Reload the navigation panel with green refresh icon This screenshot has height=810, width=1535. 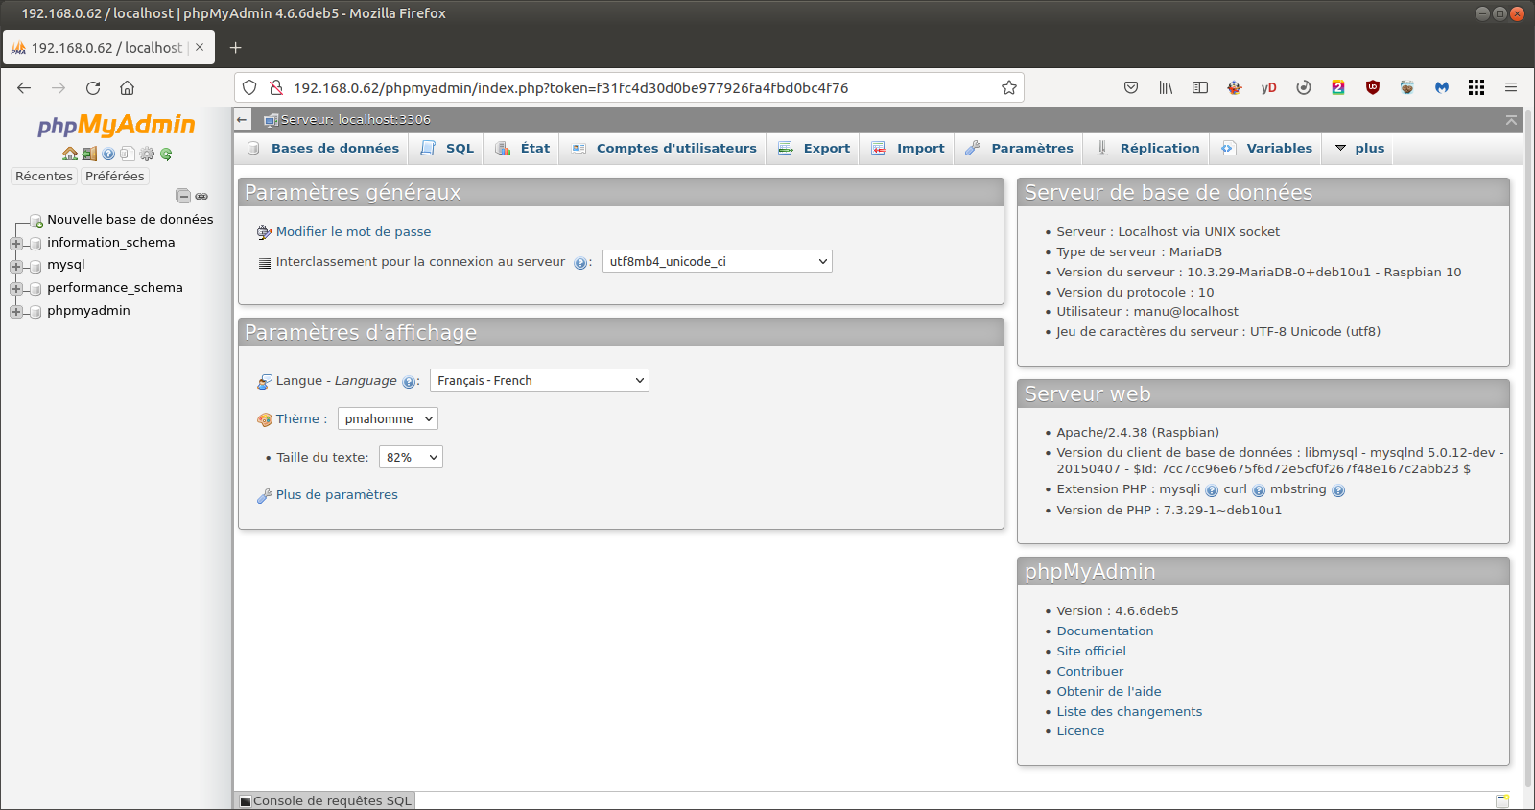click(166, 154)
